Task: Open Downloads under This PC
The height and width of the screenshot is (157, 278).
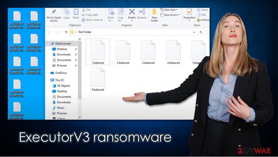Action: 64,102
